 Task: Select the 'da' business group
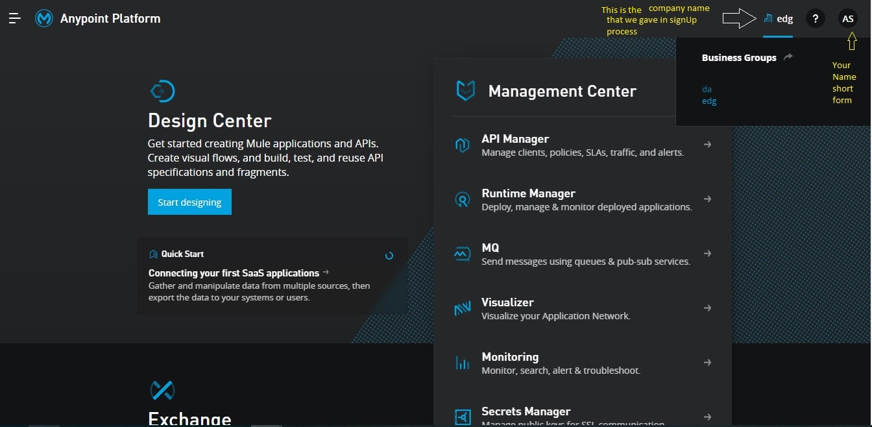(x=707, y=89)
